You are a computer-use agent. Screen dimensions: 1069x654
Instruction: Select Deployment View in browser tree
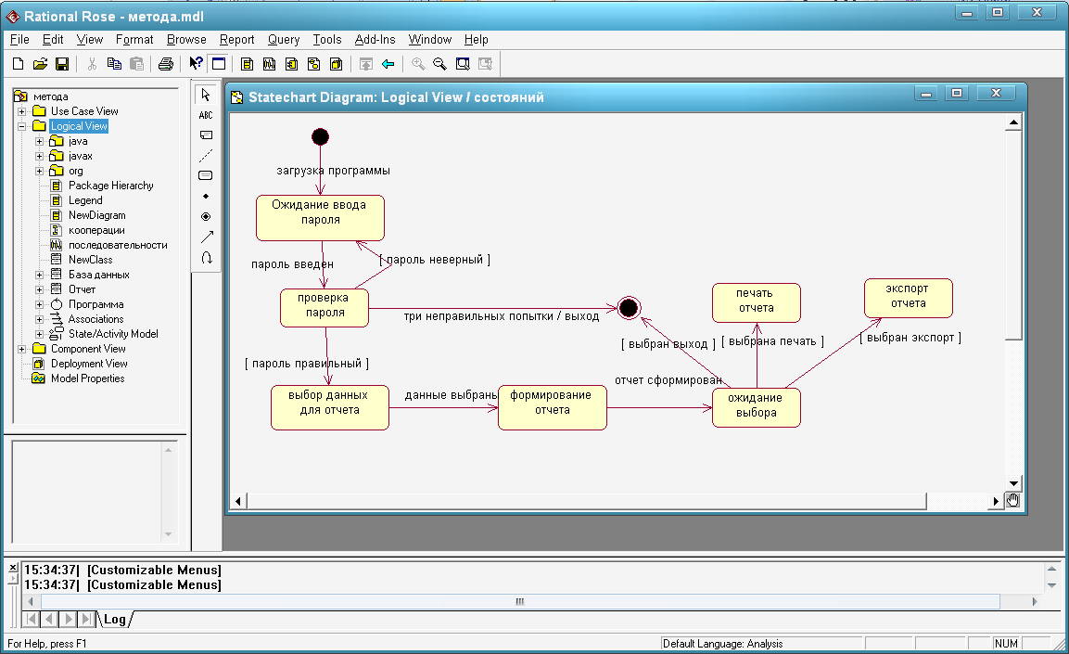(89, 364)
